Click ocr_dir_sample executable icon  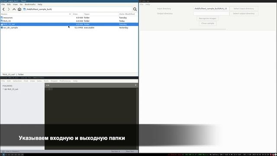pyautogui.click(x=2, y=28)
